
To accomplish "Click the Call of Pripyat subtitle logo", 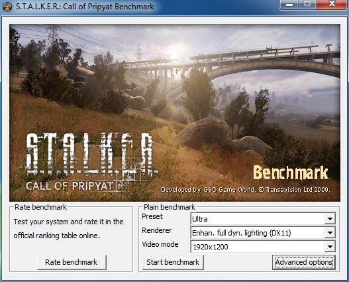I will coord(70,186).
